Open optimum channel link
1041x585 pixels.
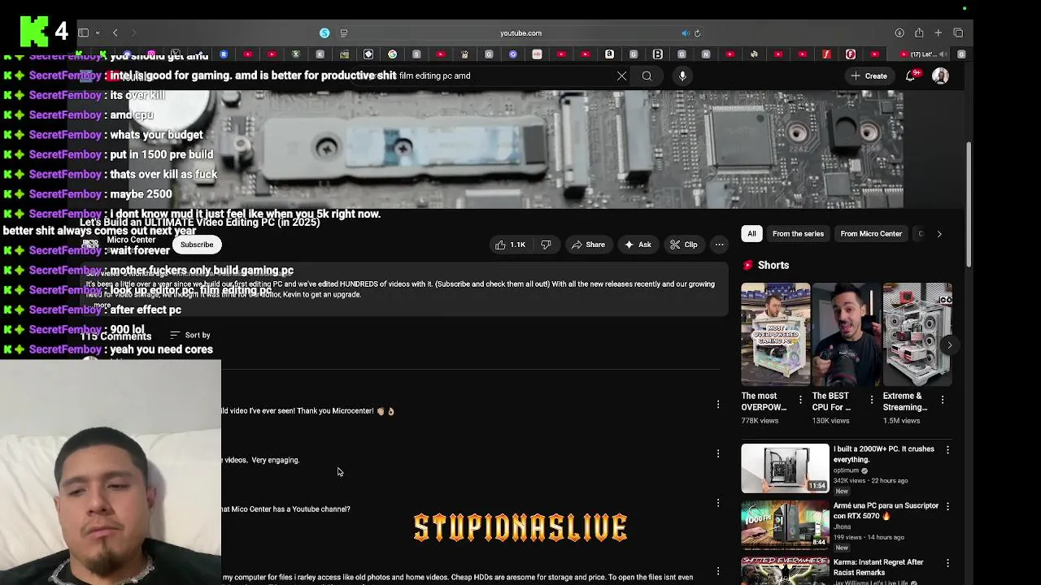point(847,470)
